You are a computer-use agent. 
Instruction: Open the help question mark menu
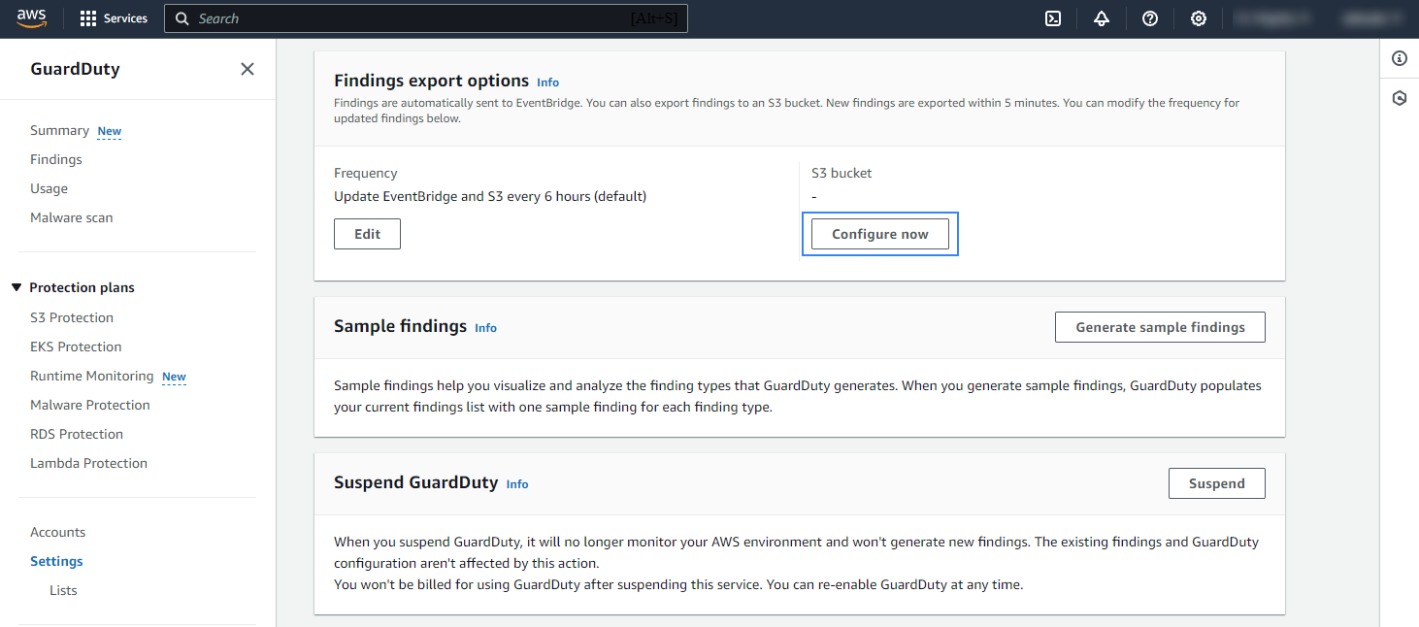pos(1150,19)
